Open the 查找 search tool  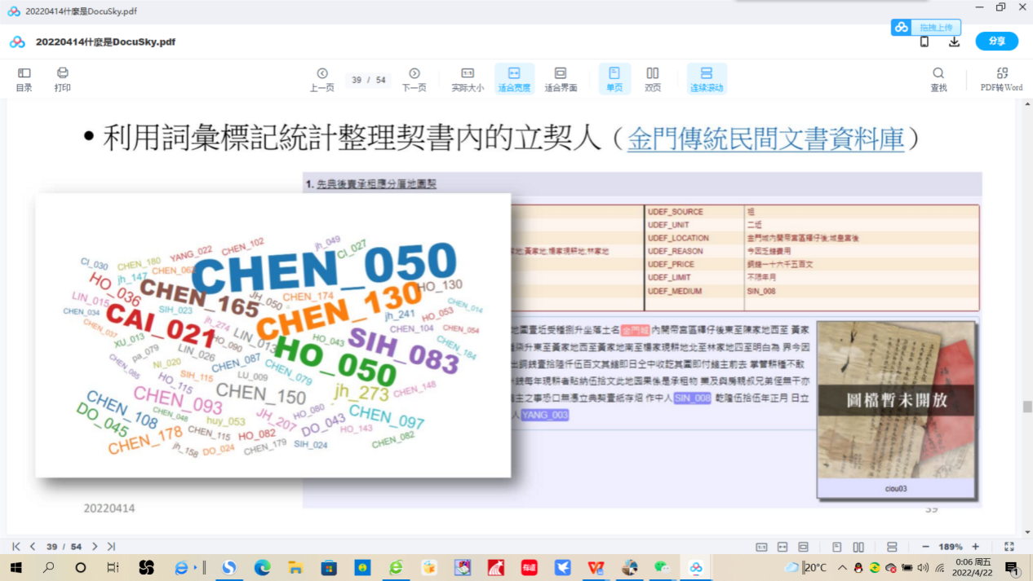click(938, 78)
